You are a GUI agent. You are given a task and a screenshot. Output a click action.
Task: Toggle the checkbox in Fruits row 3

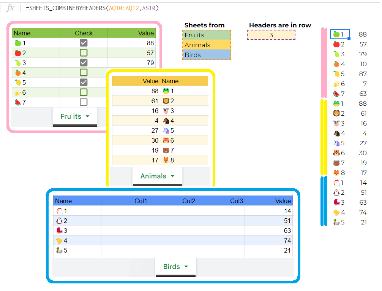(x=84, y=63)
